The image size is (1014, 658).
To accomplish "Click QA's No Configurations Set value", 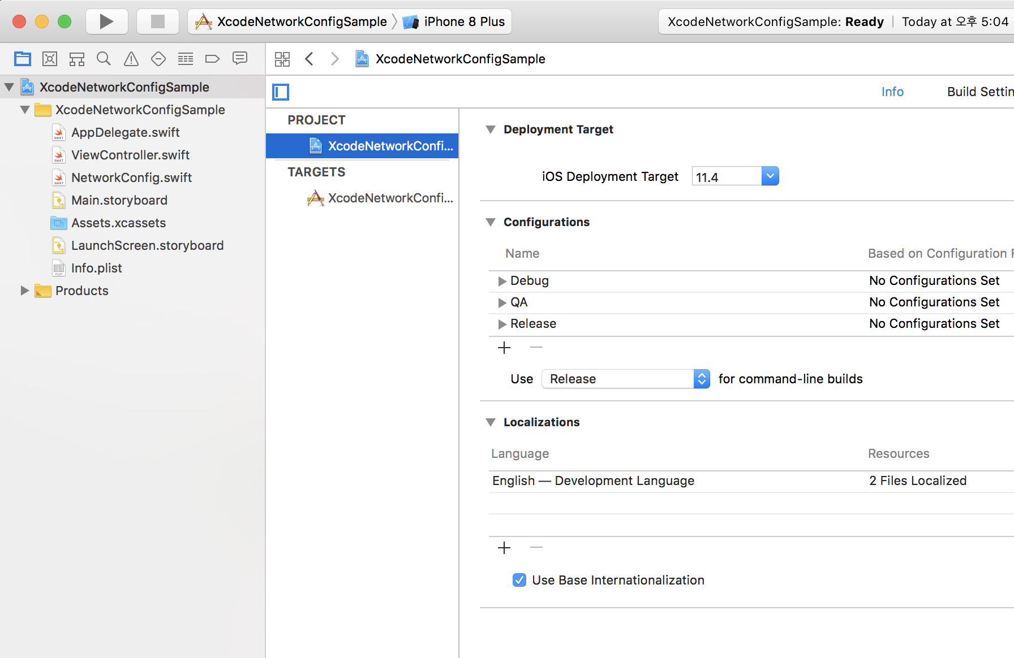I will pyautogui.click(x=934, y=302).
